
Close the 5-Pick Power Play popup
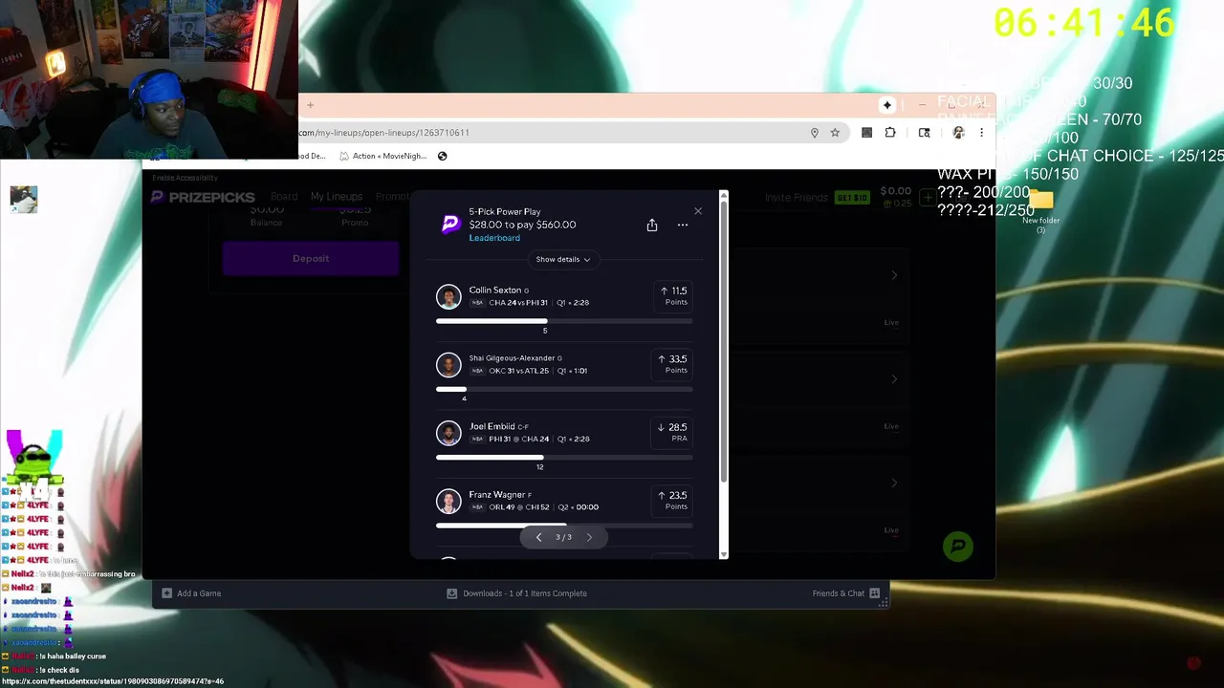(x=698, y=210)
